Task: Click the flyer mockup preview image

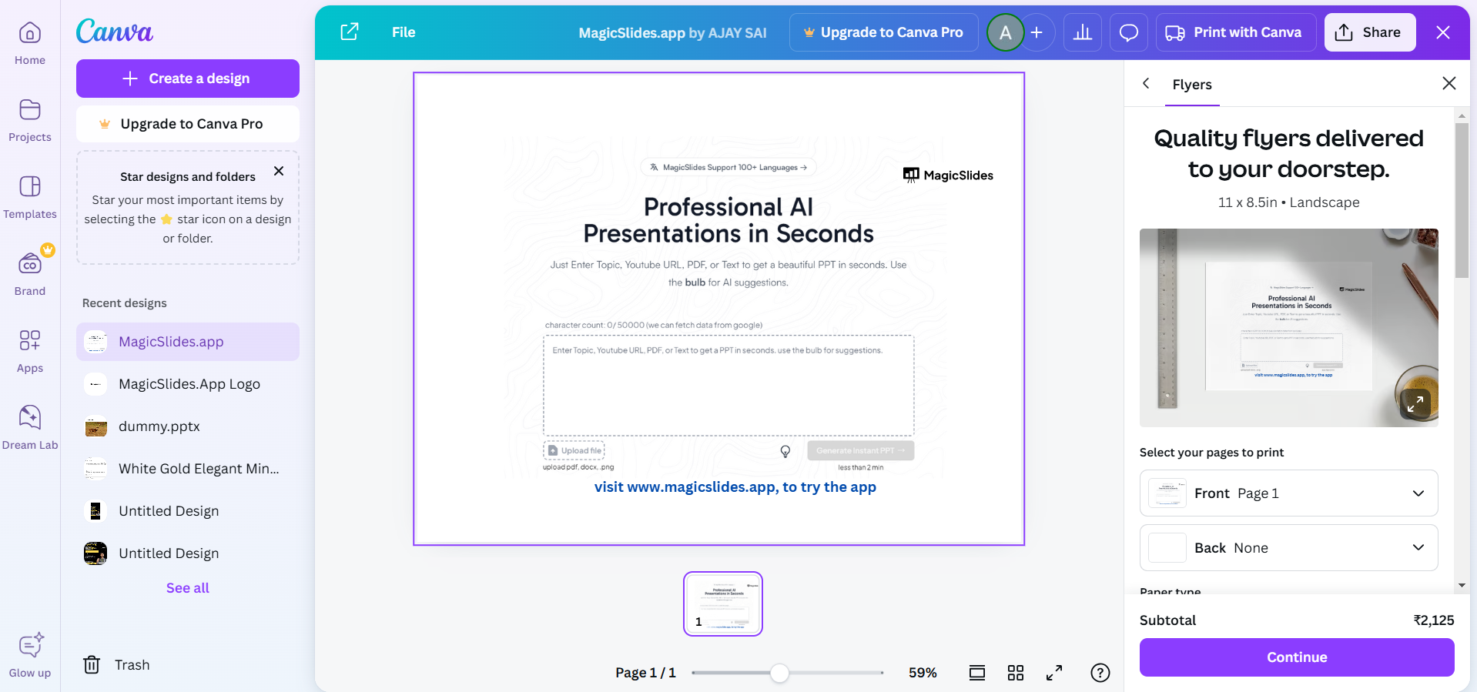Action: (x=1289, y=328)
